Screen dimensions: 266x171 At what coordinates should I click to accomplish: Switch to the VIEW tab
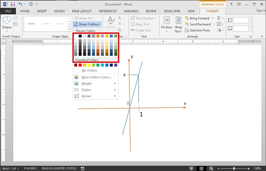[x=191, y=11]
